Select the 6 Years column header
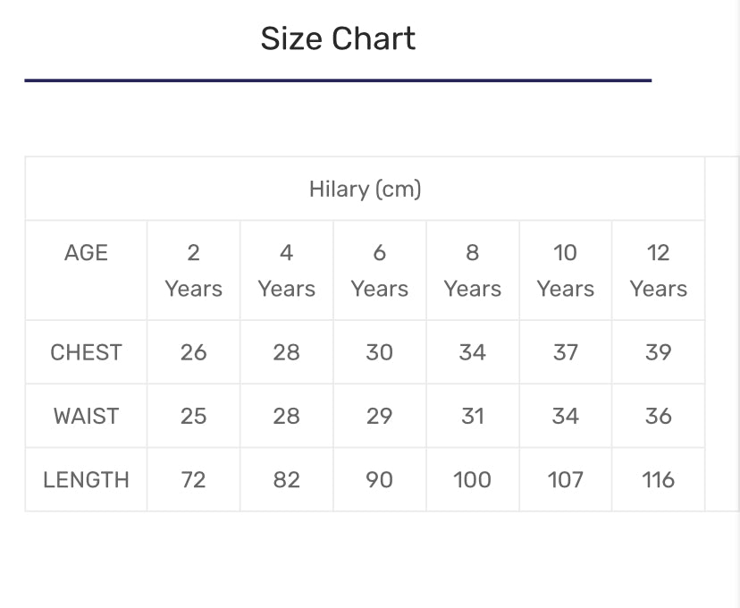Screen dimensions: 740x608 click(x=379, y=270)
